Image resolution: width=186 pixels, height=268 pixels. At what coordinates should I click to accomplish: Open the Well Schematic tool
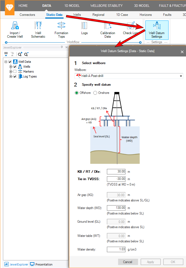[x=38, y=29]
